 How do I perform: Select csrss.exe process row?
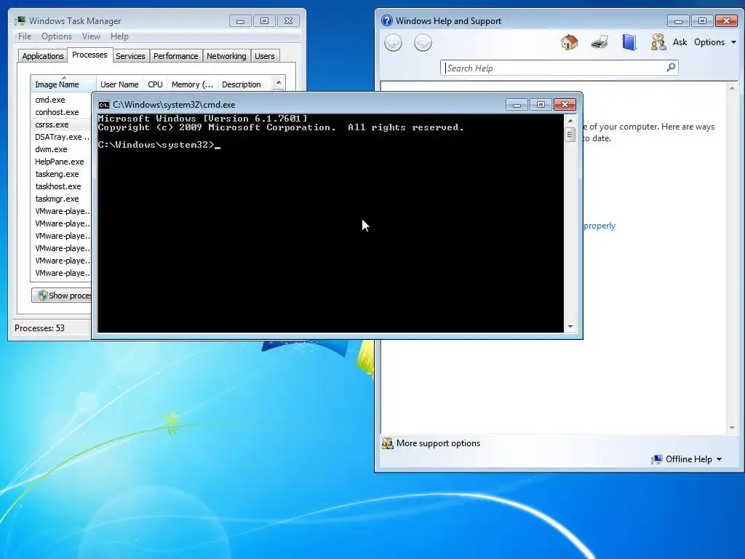point(61,124)
